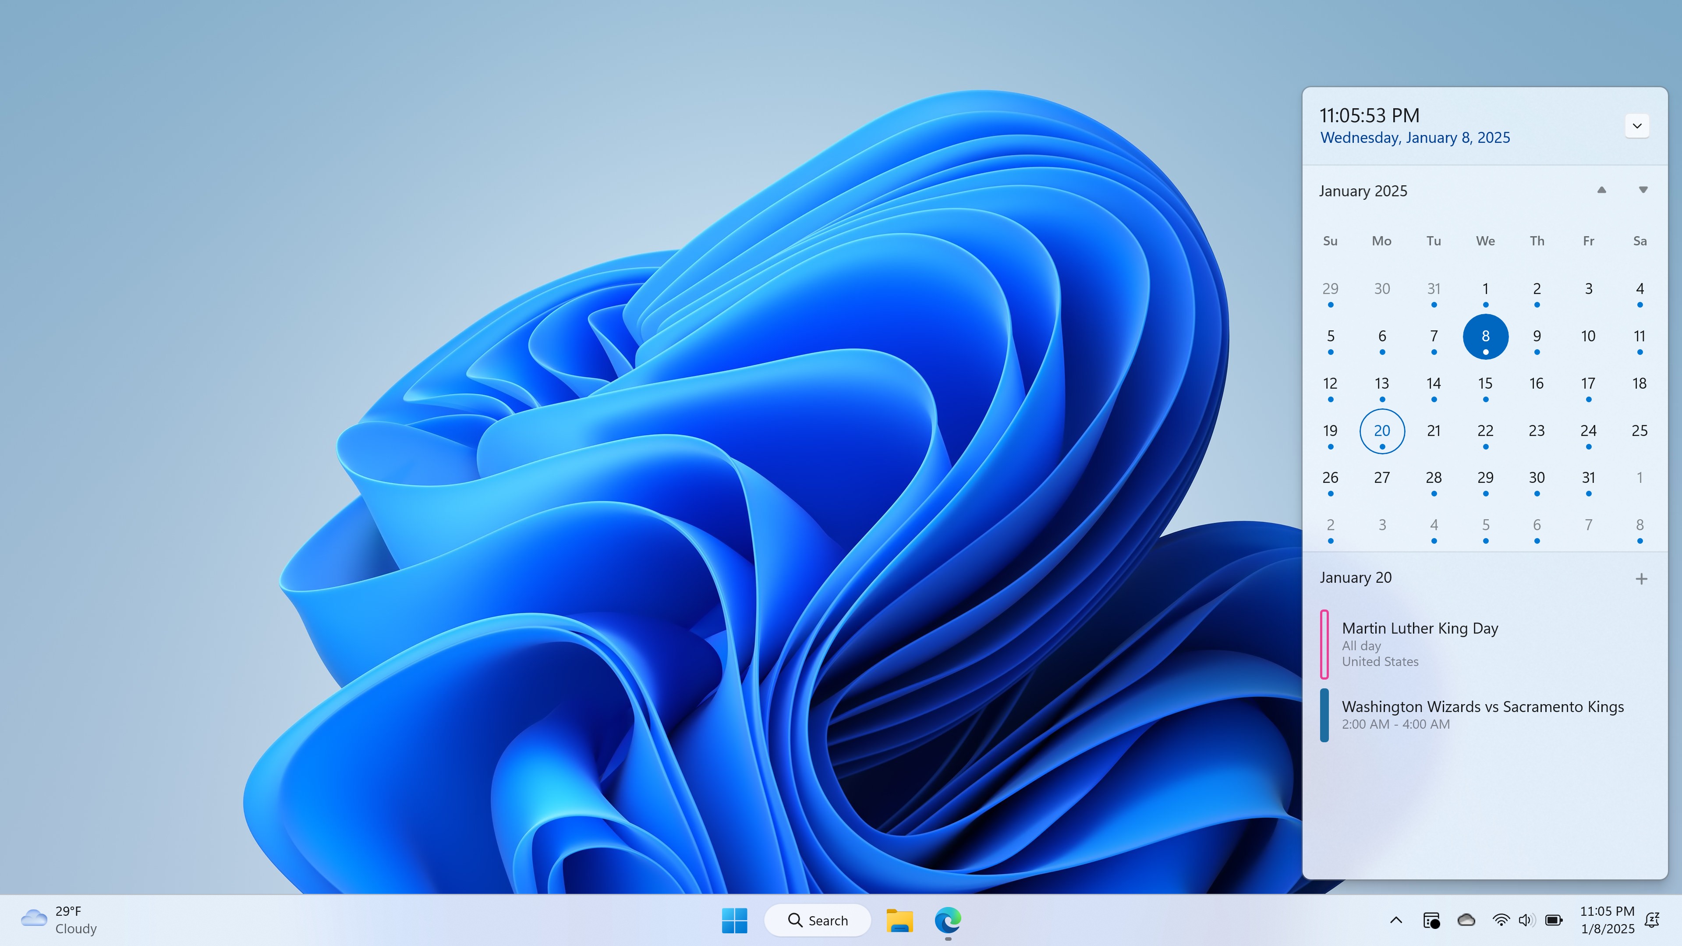Select January 23 in the calendar
The height and width of the screenshot is (946, 1682).
1537,431
